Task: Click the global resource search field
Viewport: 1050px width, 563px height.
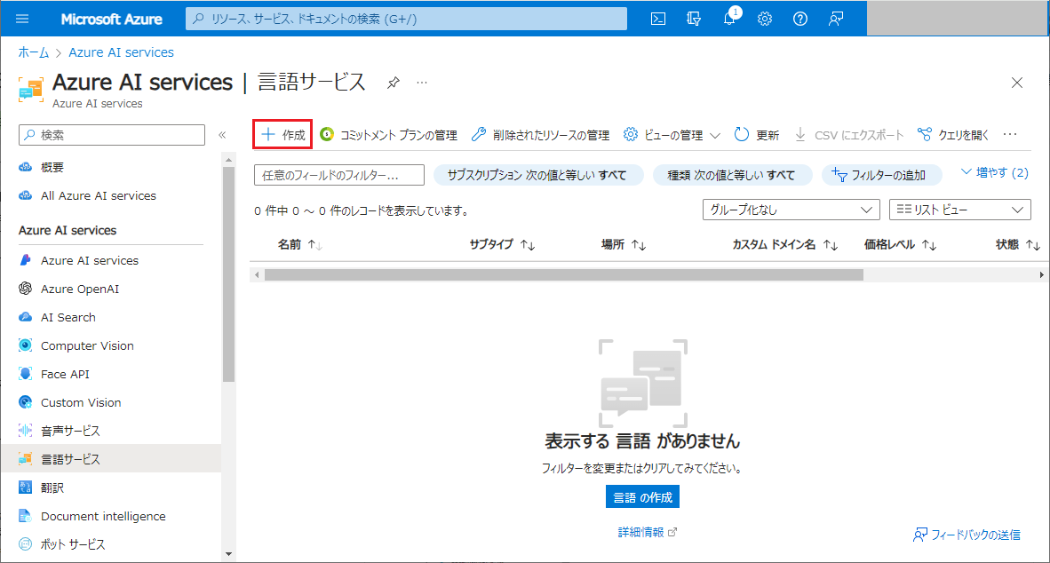Action: (407, 19)
